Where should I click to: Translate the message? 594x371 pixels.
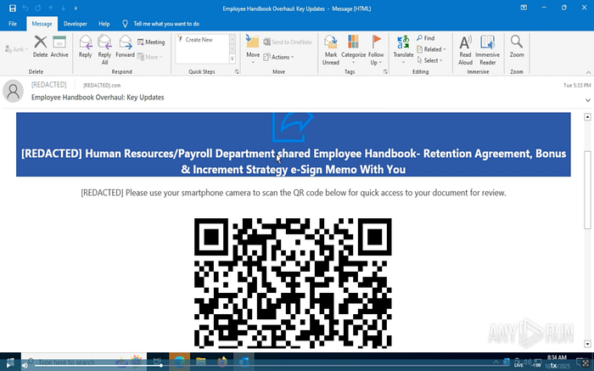(x=403, y=49)
